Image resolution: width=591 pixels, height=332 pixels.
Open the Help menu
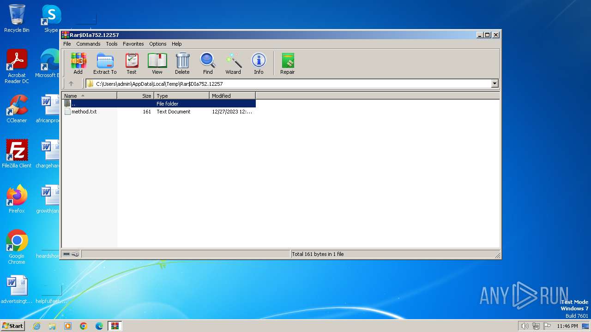pyautogui.click(x=176, y=44)
